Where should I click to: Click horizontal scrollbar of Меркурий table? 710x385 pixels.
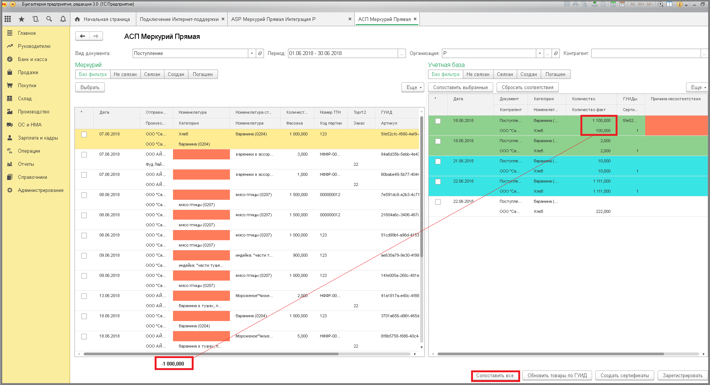[x=211, y=354]
